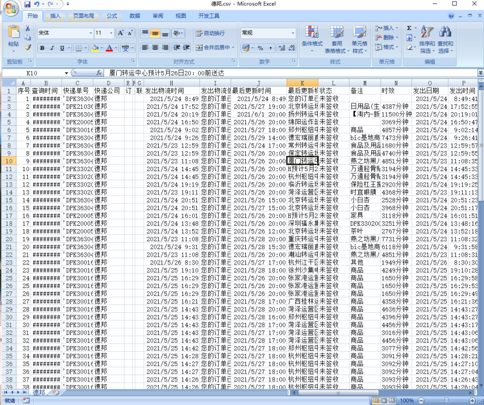Click the formula bar text field

(290, 73)
